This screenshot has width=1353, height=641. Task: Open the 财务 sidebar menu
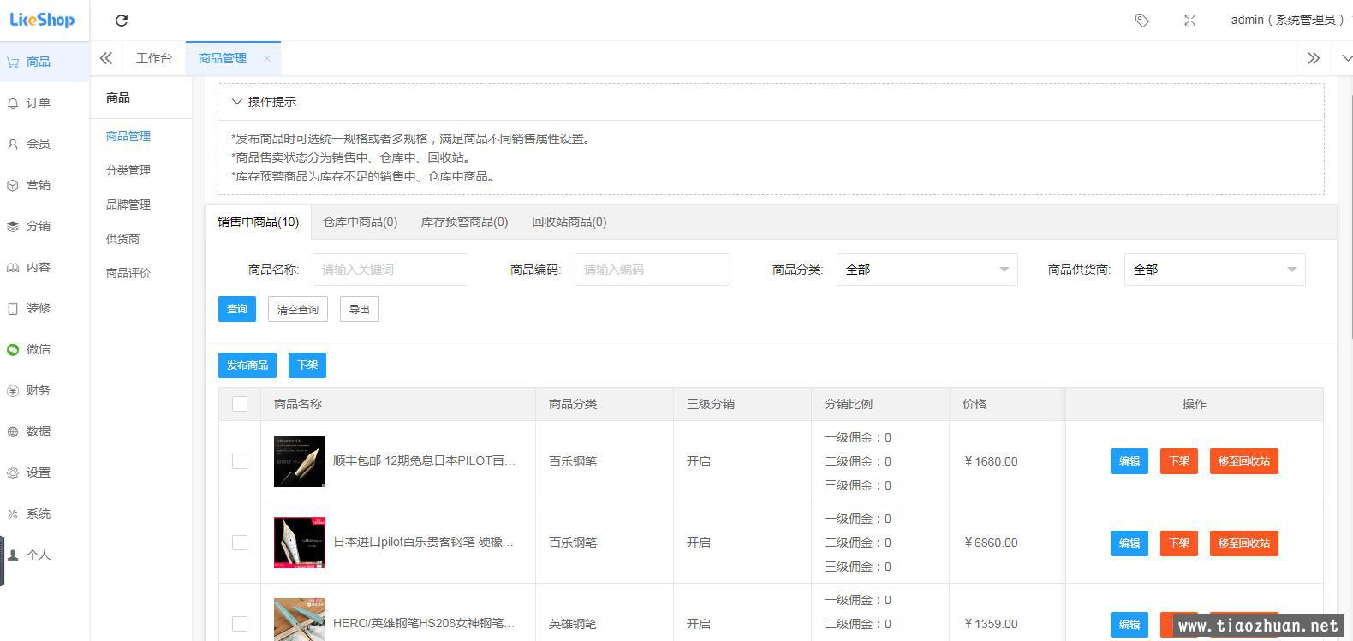coord(45,390)
